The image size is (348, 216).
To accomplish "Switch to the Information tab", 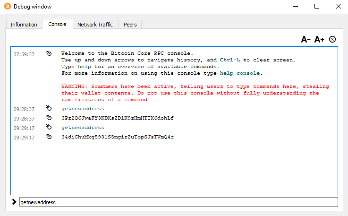I will 24,25.
